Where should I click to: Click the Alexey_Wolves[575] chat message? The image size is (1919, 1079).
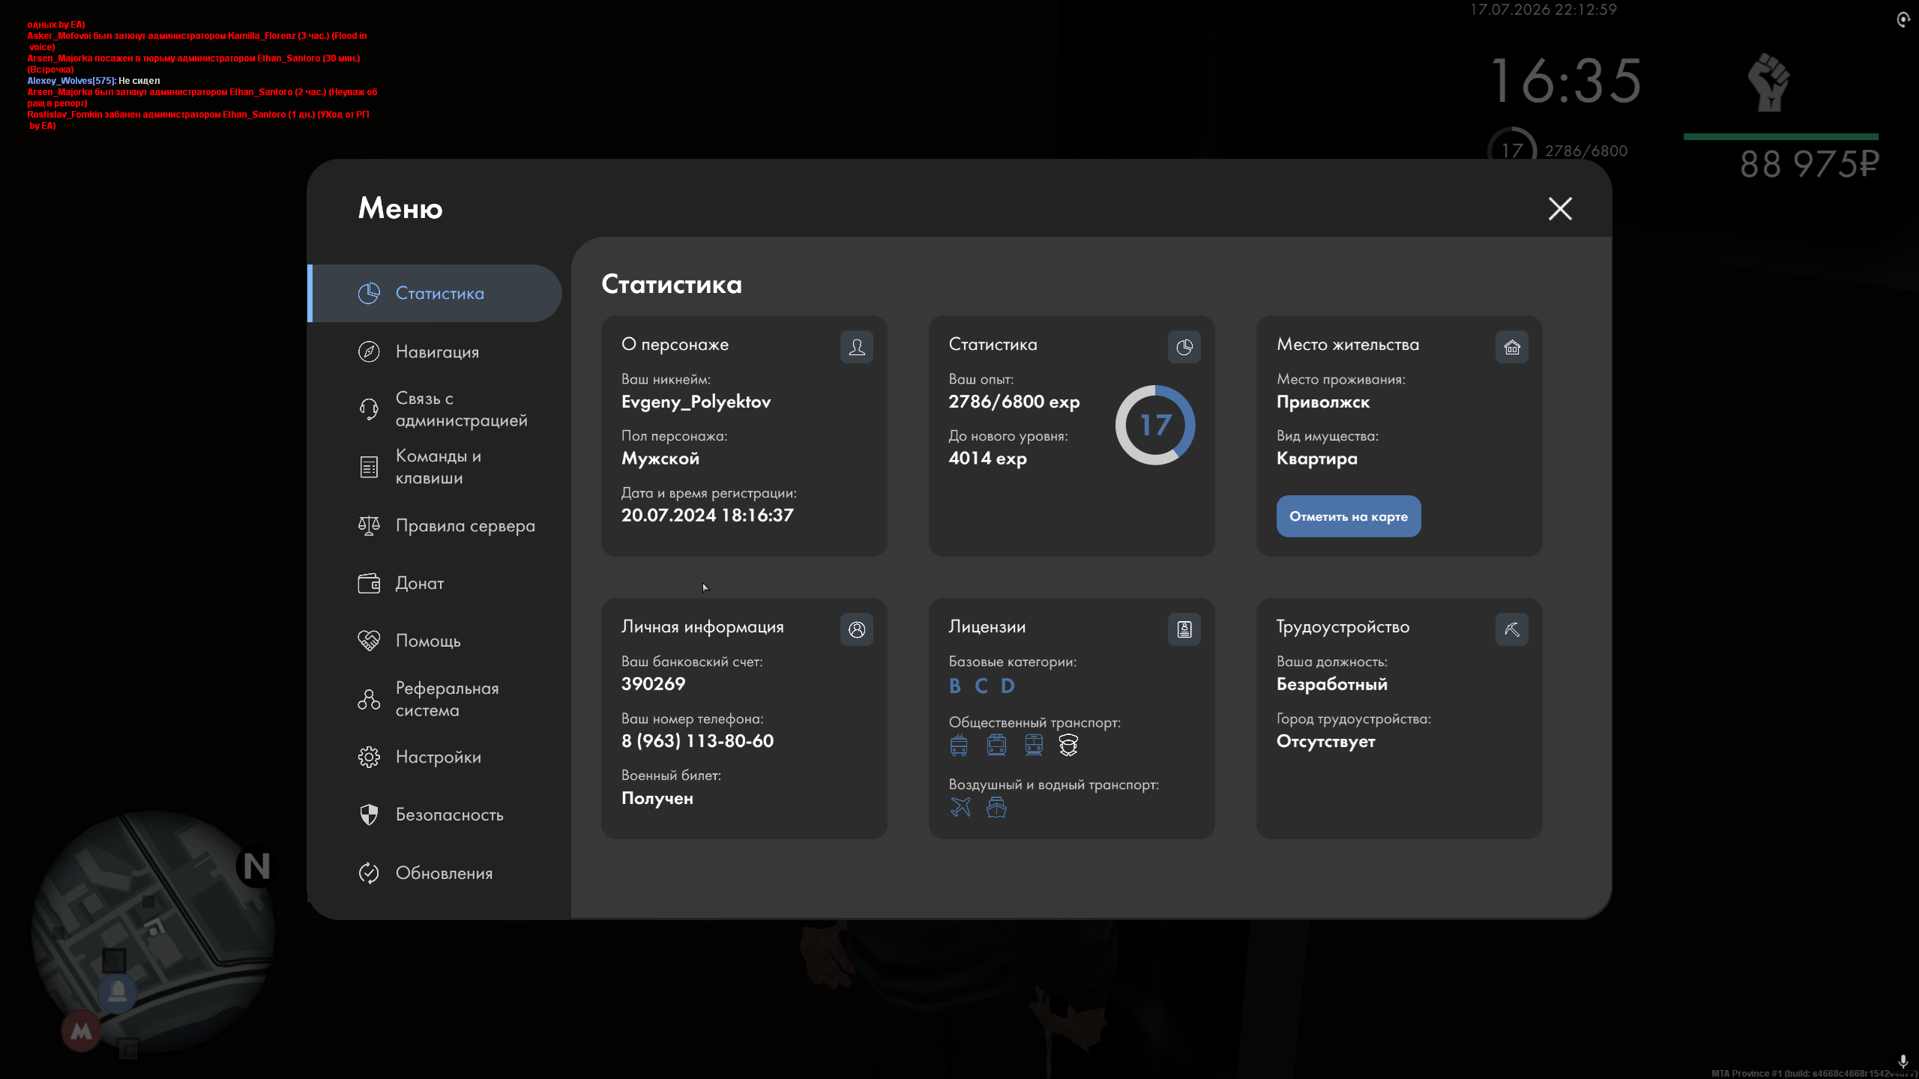94,81
